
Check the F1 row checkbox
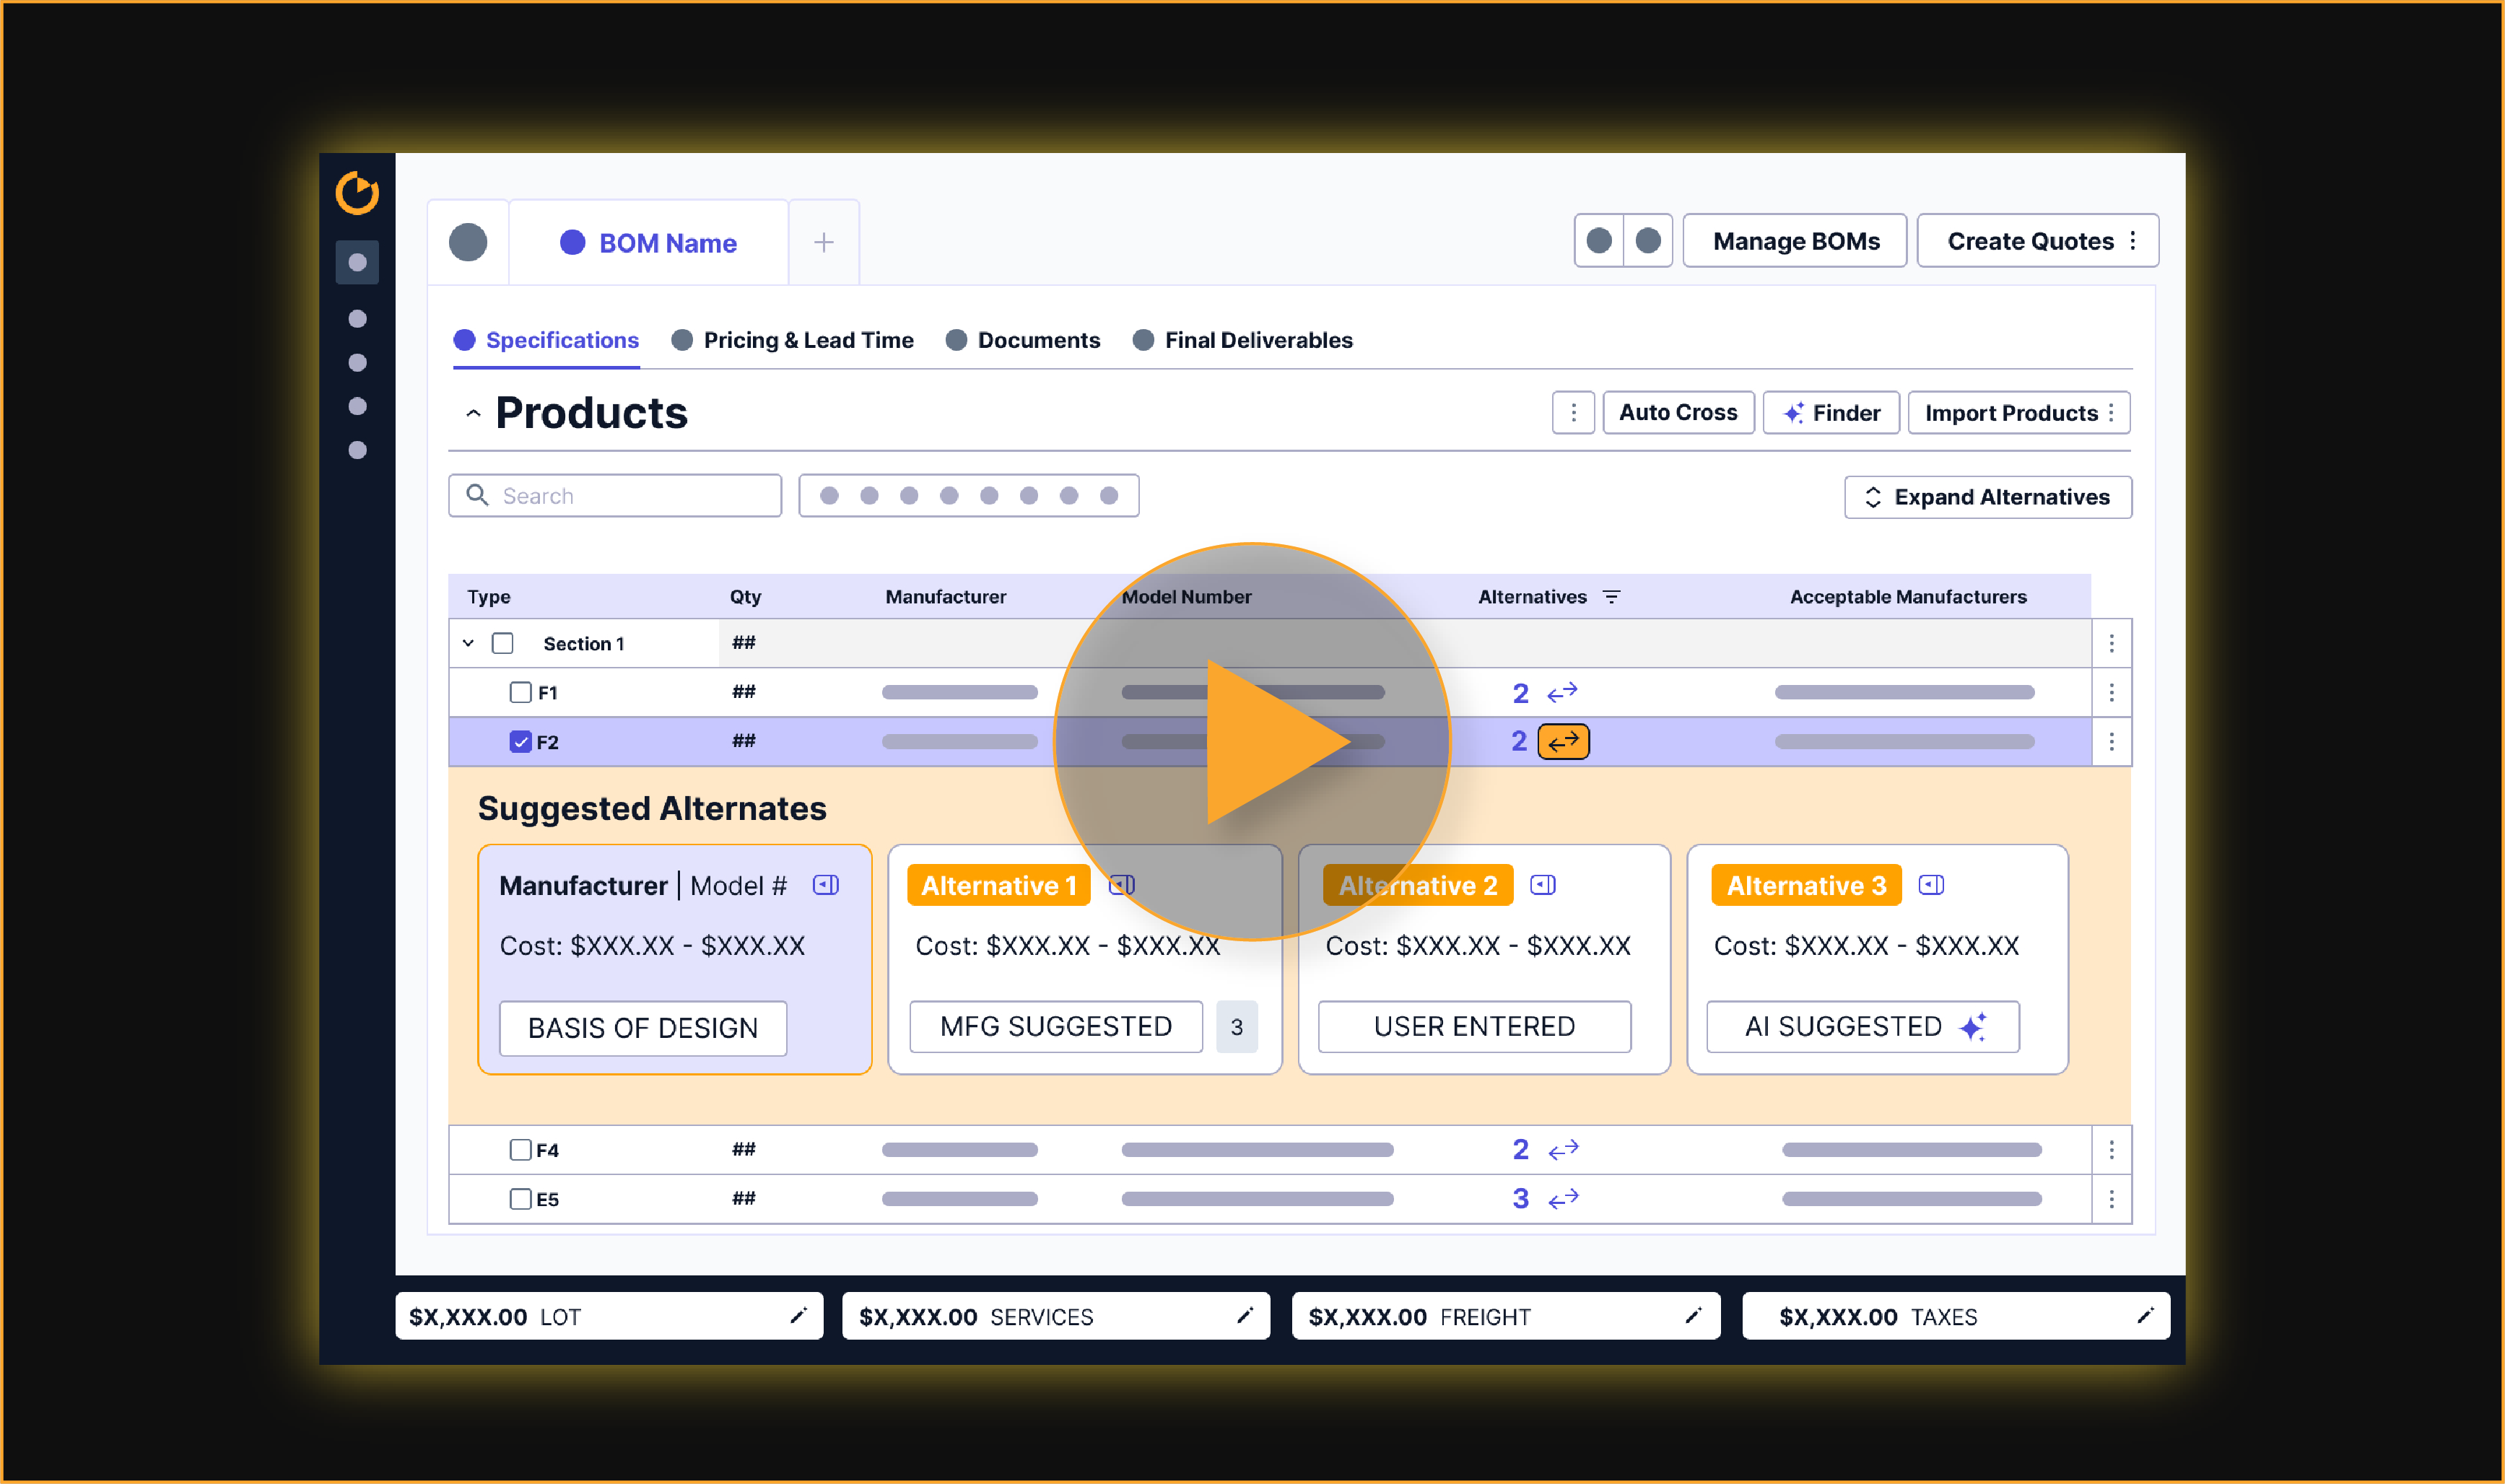point(520,692)
